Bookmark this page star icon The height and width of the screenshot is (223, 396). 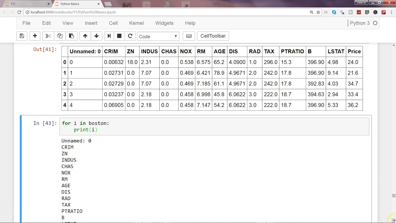tap(318, 12)
